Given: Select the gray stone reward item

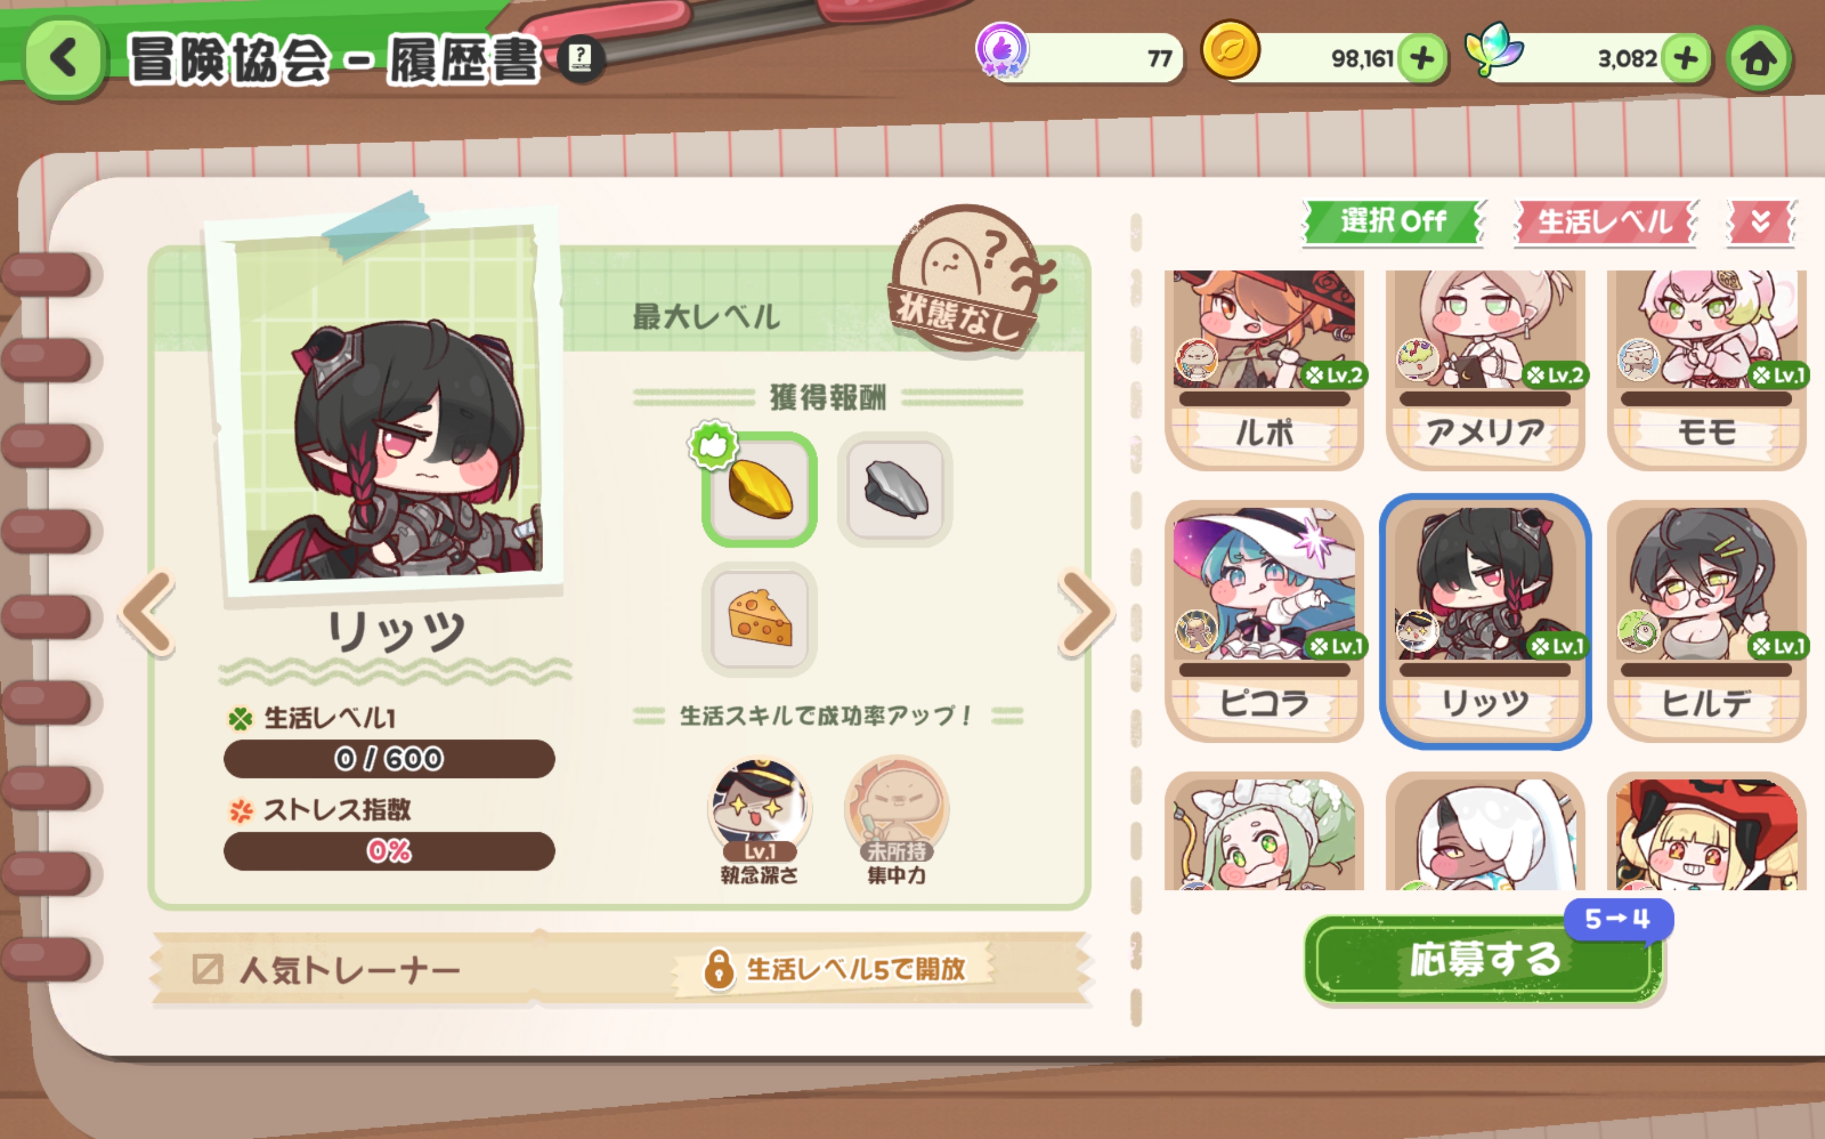Looking at the screenshot, I should click(895, 489).
